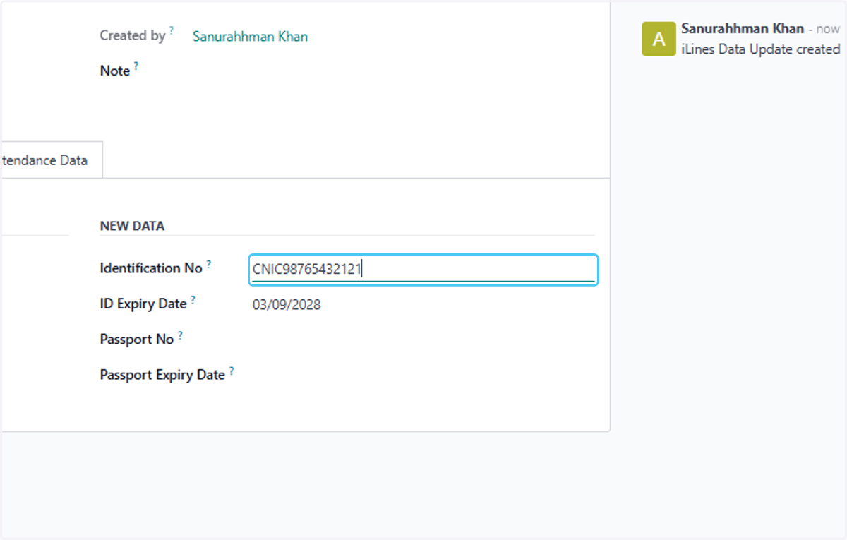Open the empty Passport Expiry Date picker
847x540 pixels.
[x=423, y=375]
